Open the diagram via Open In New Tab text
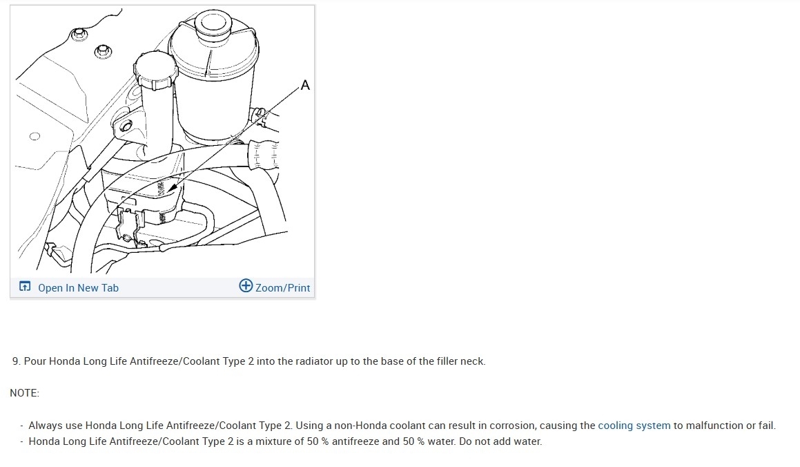Viewport: 800px width, 467px height. [78, 288]
